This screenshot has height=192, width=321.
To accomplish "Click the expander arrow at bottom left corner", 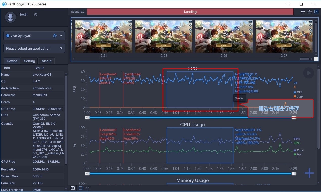I will pyautogui.click(x=73, y=188).
